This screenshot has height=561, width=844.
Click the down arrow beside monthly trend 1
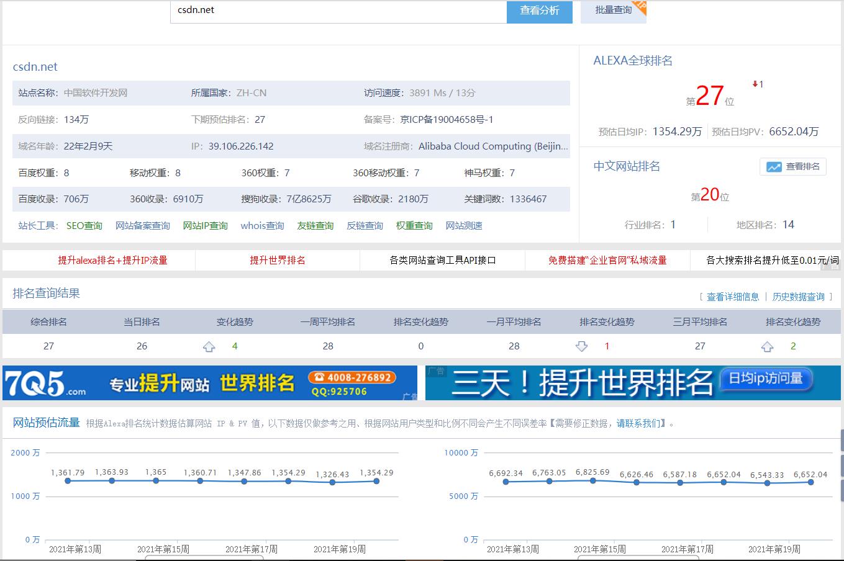pos(581,347)
